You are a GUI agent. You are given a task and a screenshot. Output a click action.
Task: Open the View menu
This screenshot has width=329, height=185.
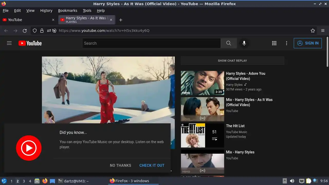30,11
